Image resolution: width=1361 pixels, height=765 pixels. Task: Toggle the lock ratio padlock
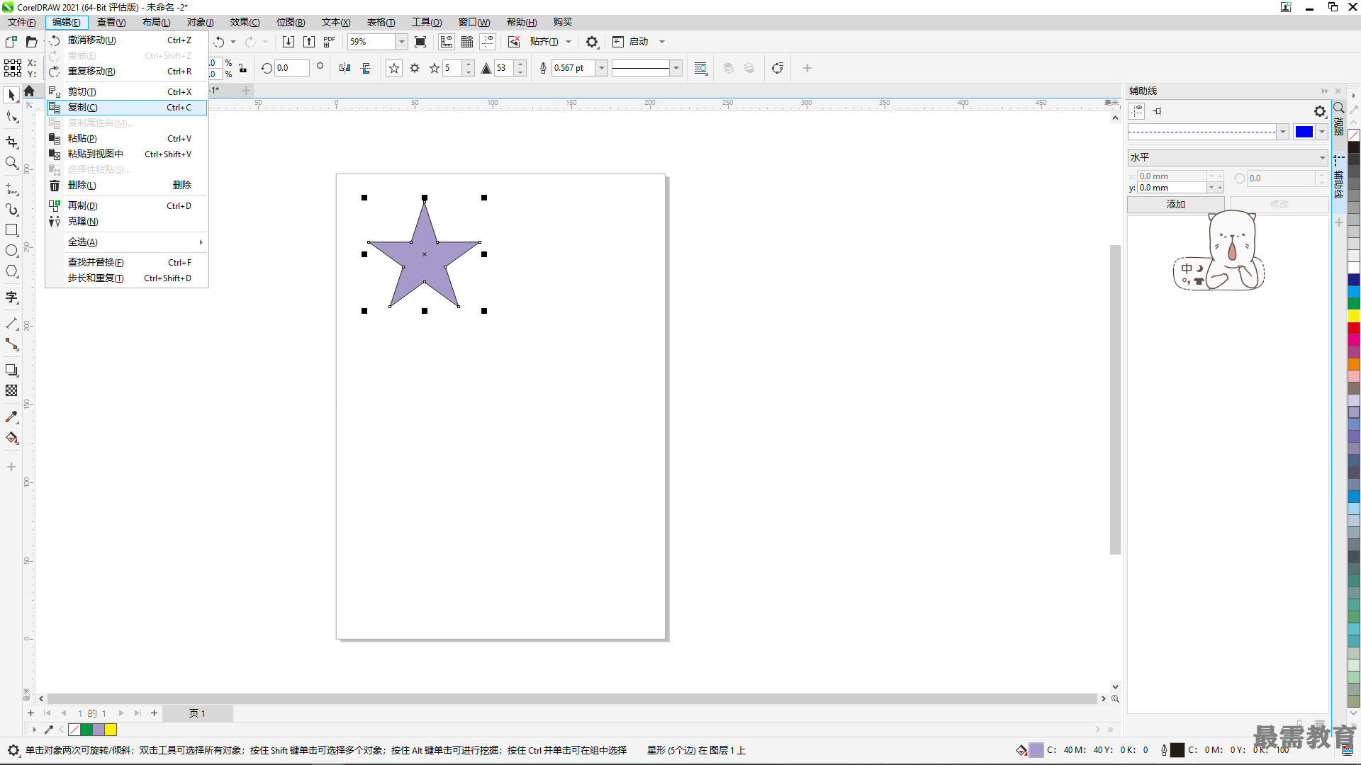(243, 68)
